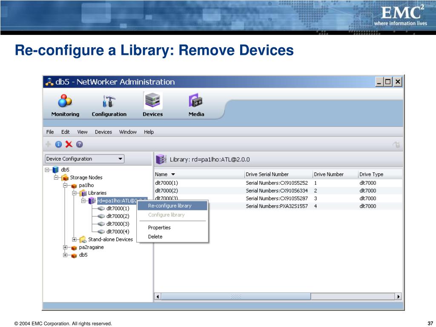Viewport: 436px width, 327px height.
Task: Collapse the Libraries branch
Action: click(74, 193)
